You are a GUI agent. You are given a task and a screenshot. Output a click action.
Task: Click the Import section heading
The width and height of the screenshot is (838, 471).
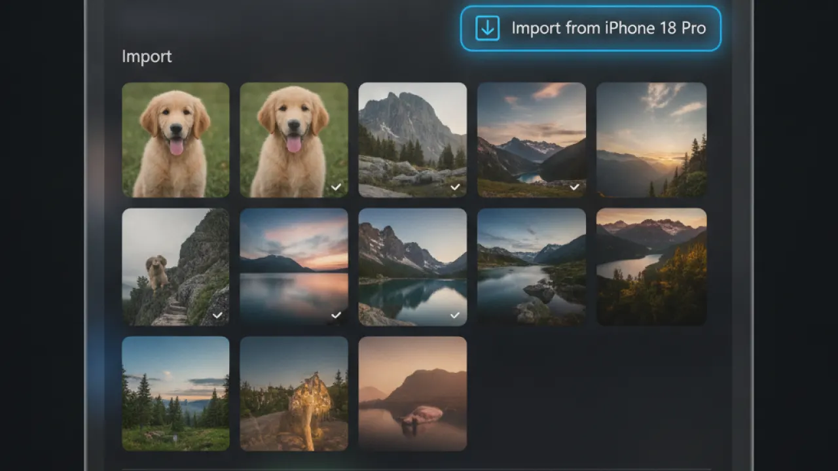(x=147, y=57)
